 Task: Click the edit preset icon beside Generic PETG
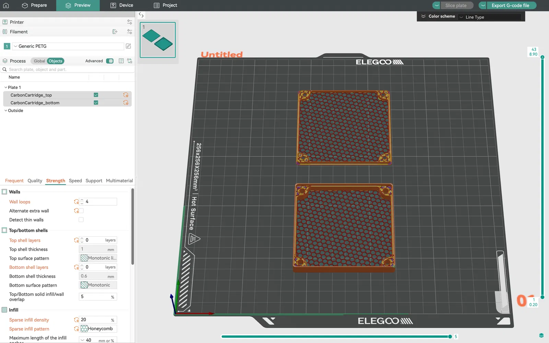(x=128, y=46)
